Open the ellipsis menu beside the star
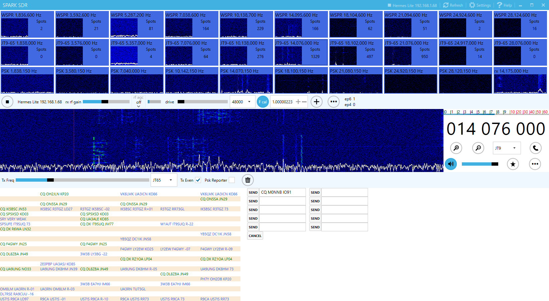This screenshot has width=549, height=301. (535, 164)
